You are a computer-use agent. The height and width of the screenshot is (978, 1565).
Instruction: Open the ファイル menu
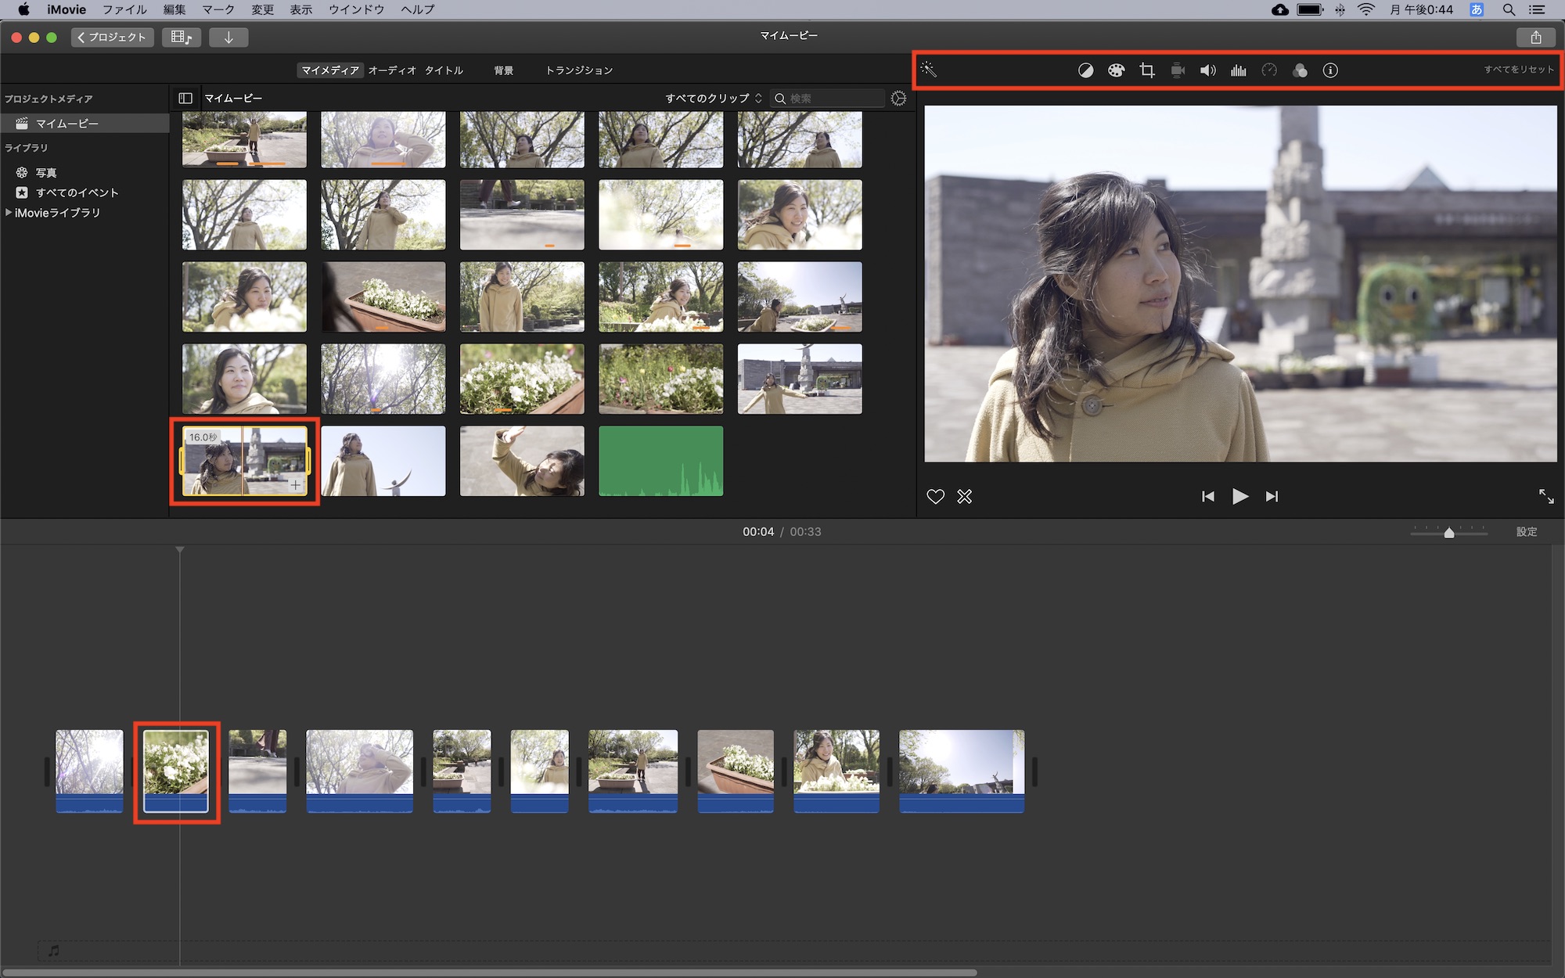pos(124,9)
